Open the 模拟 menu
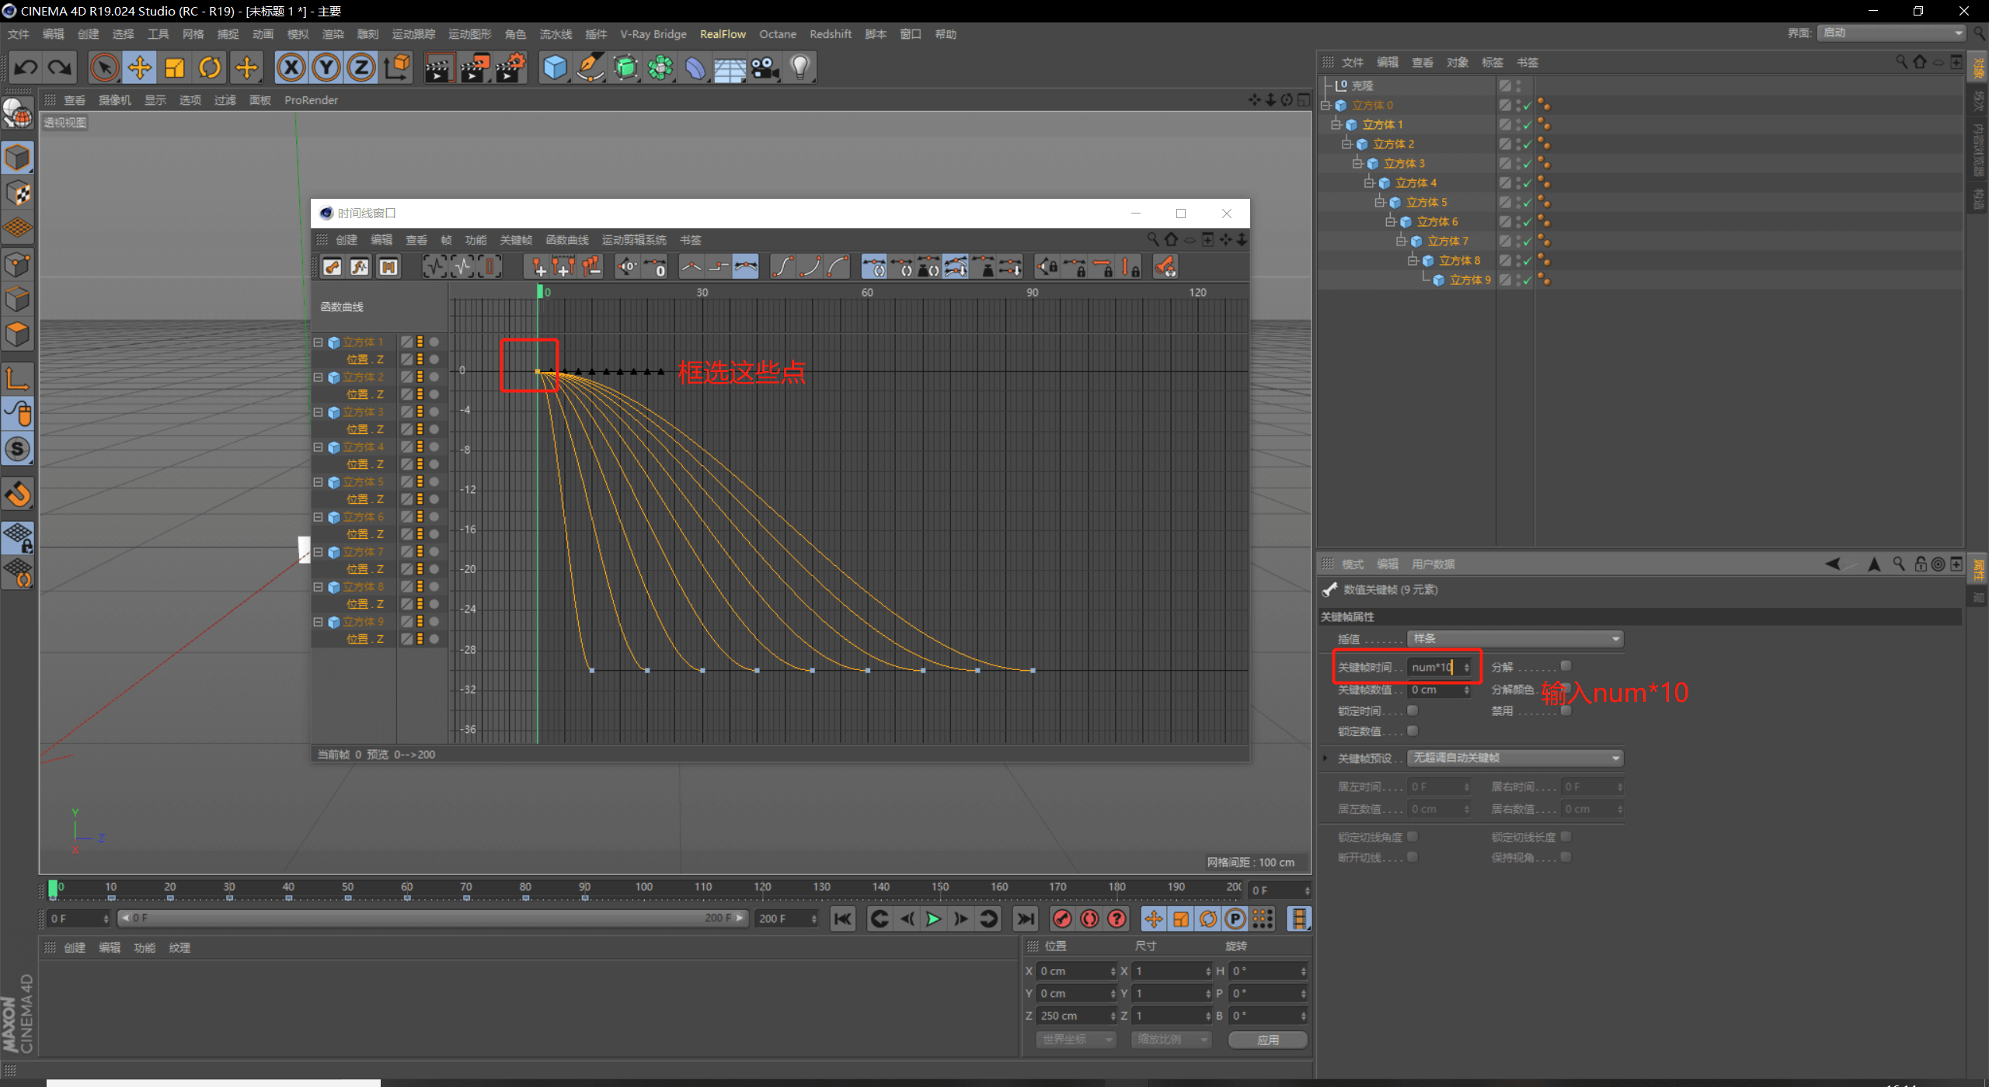The width and height of the screenshot is (1989, 1087). [x=298, y=34]
